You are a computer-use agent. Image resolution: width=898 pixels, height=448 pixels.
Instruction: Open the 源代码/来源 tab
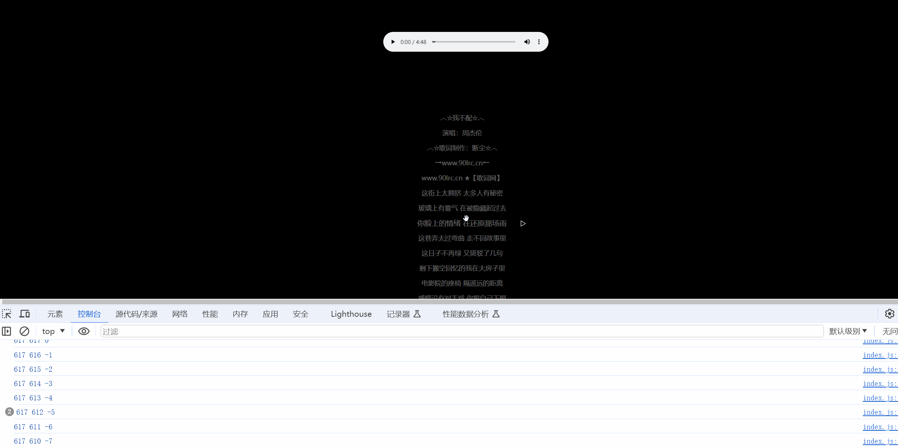137,314
